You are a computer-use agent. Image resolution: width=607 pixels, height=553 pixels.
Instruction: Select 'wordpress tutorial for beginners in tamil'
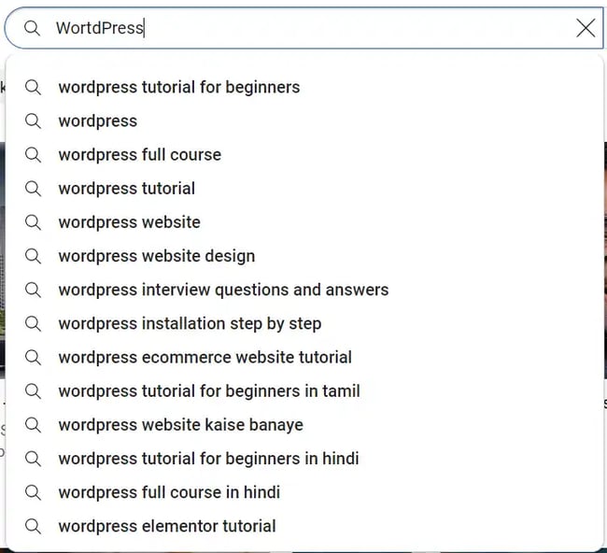click(304, 391)
